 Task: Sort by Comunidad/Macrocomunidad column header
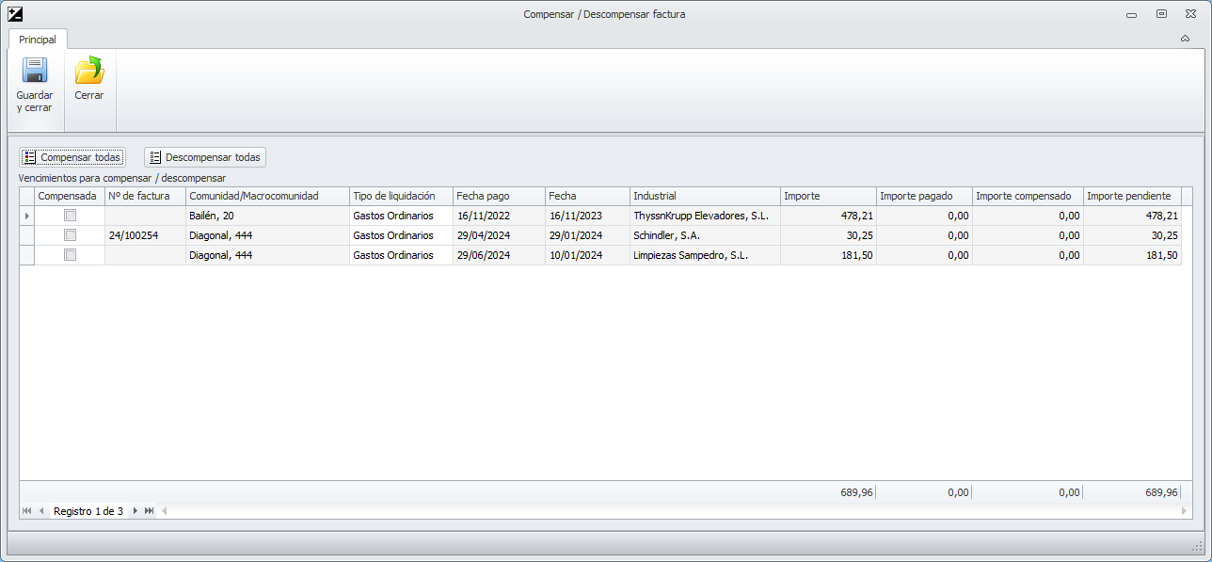[267, 196]
